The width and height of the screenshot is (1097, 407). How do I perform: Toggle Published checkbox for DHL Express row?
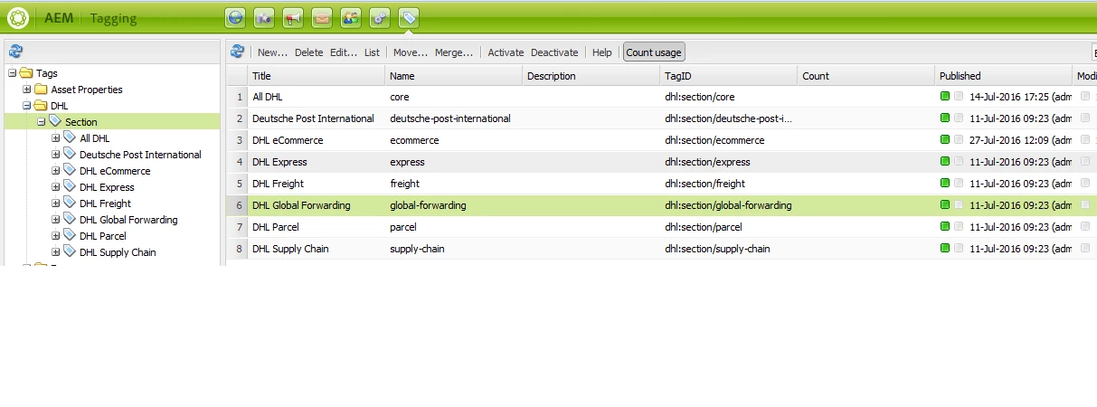click(959, 161)
